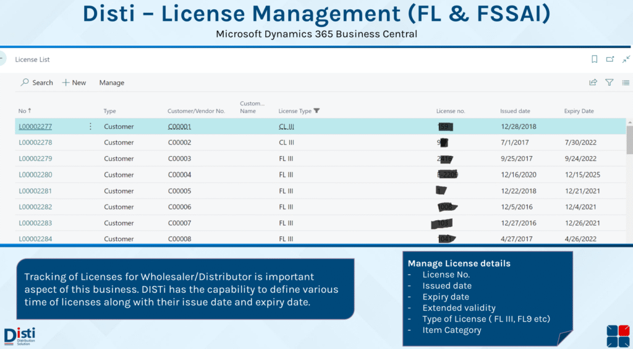Click the Expiry Date column header
The width and height of the screenshot is (633, 349).
coord(579,111)
